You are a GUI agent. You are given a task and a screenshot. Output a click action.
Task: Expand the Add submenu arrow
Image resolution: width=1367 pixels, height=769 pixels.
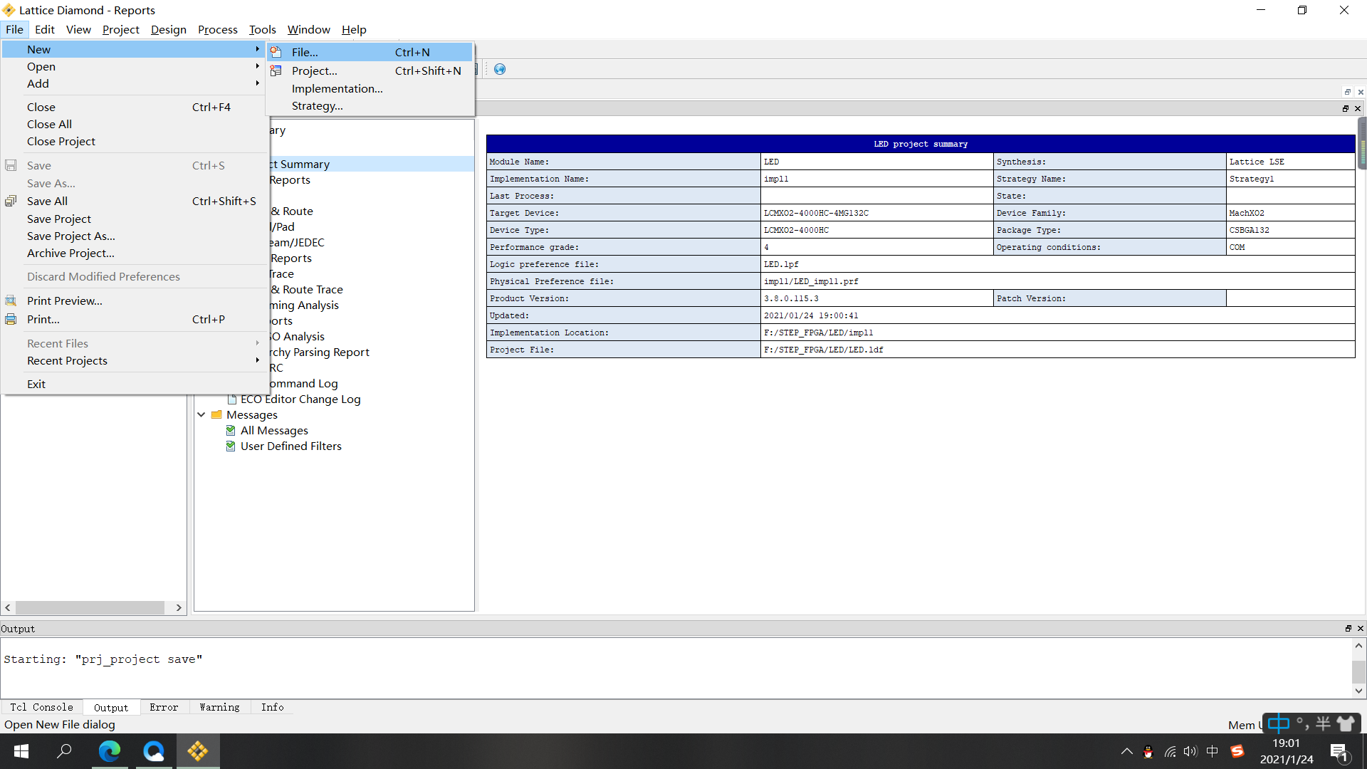(257, 83)
